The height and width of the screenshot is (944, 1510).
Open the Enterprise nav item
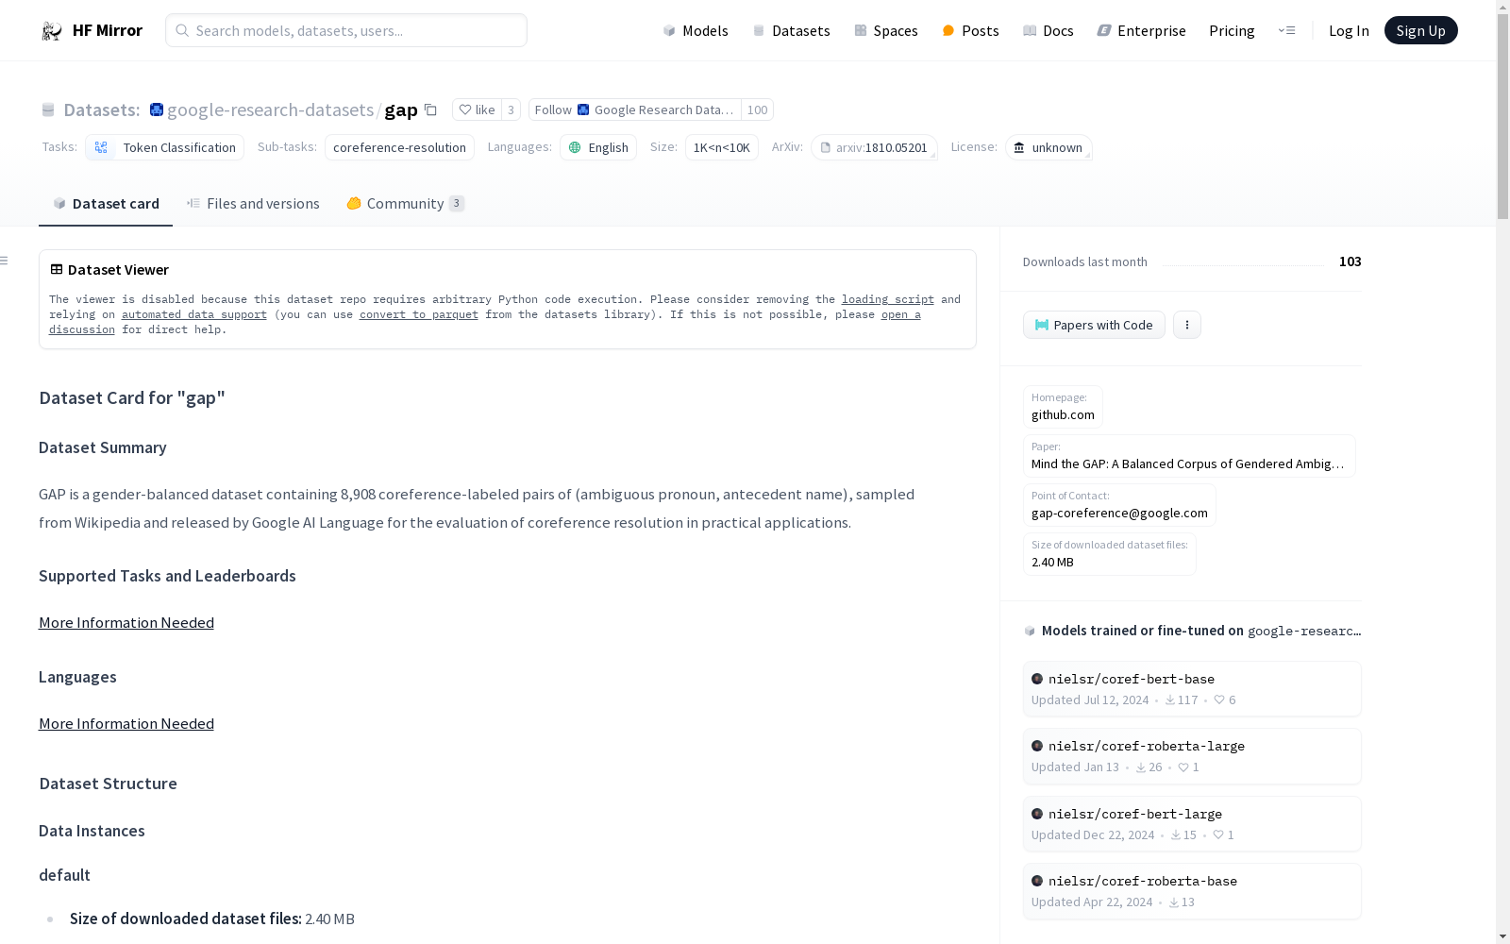tap(1141, 30)
